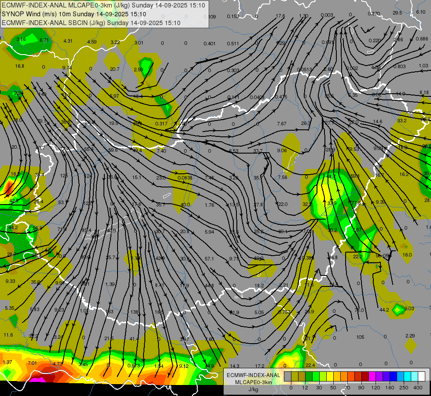Click the map value 2.59
431x396 pixels.
tap(138, 70)
